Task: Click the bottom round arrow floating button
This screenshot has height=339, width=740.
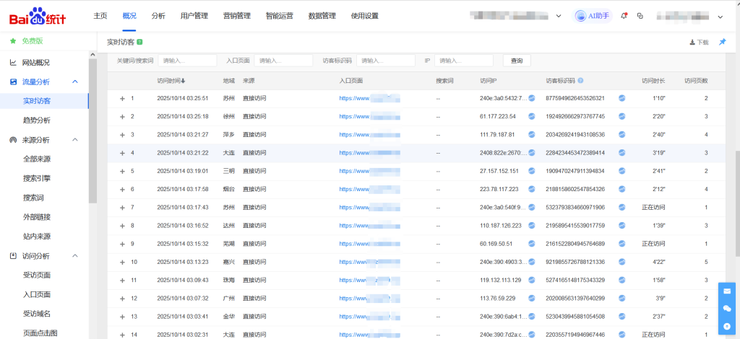Action: (x=727, y=326)
